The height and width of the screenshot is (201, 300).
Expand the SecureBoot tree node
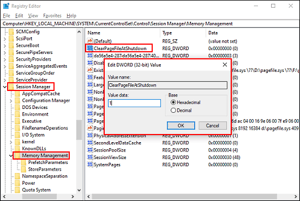pos(5,46)
